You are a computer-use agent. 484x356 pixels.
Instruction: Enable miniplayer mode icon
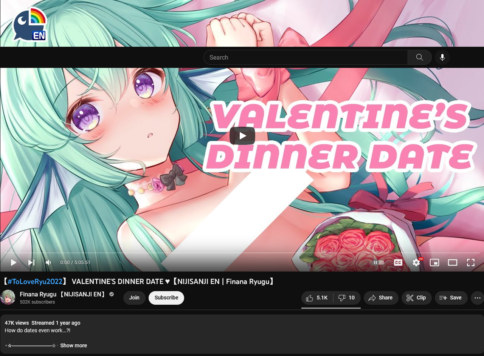point(434,262)
